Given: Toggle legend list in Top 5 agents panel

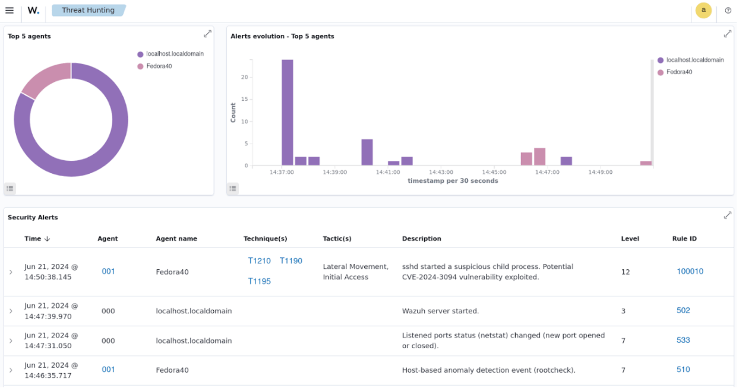Looking at the screenshot, I should point(10,189).
